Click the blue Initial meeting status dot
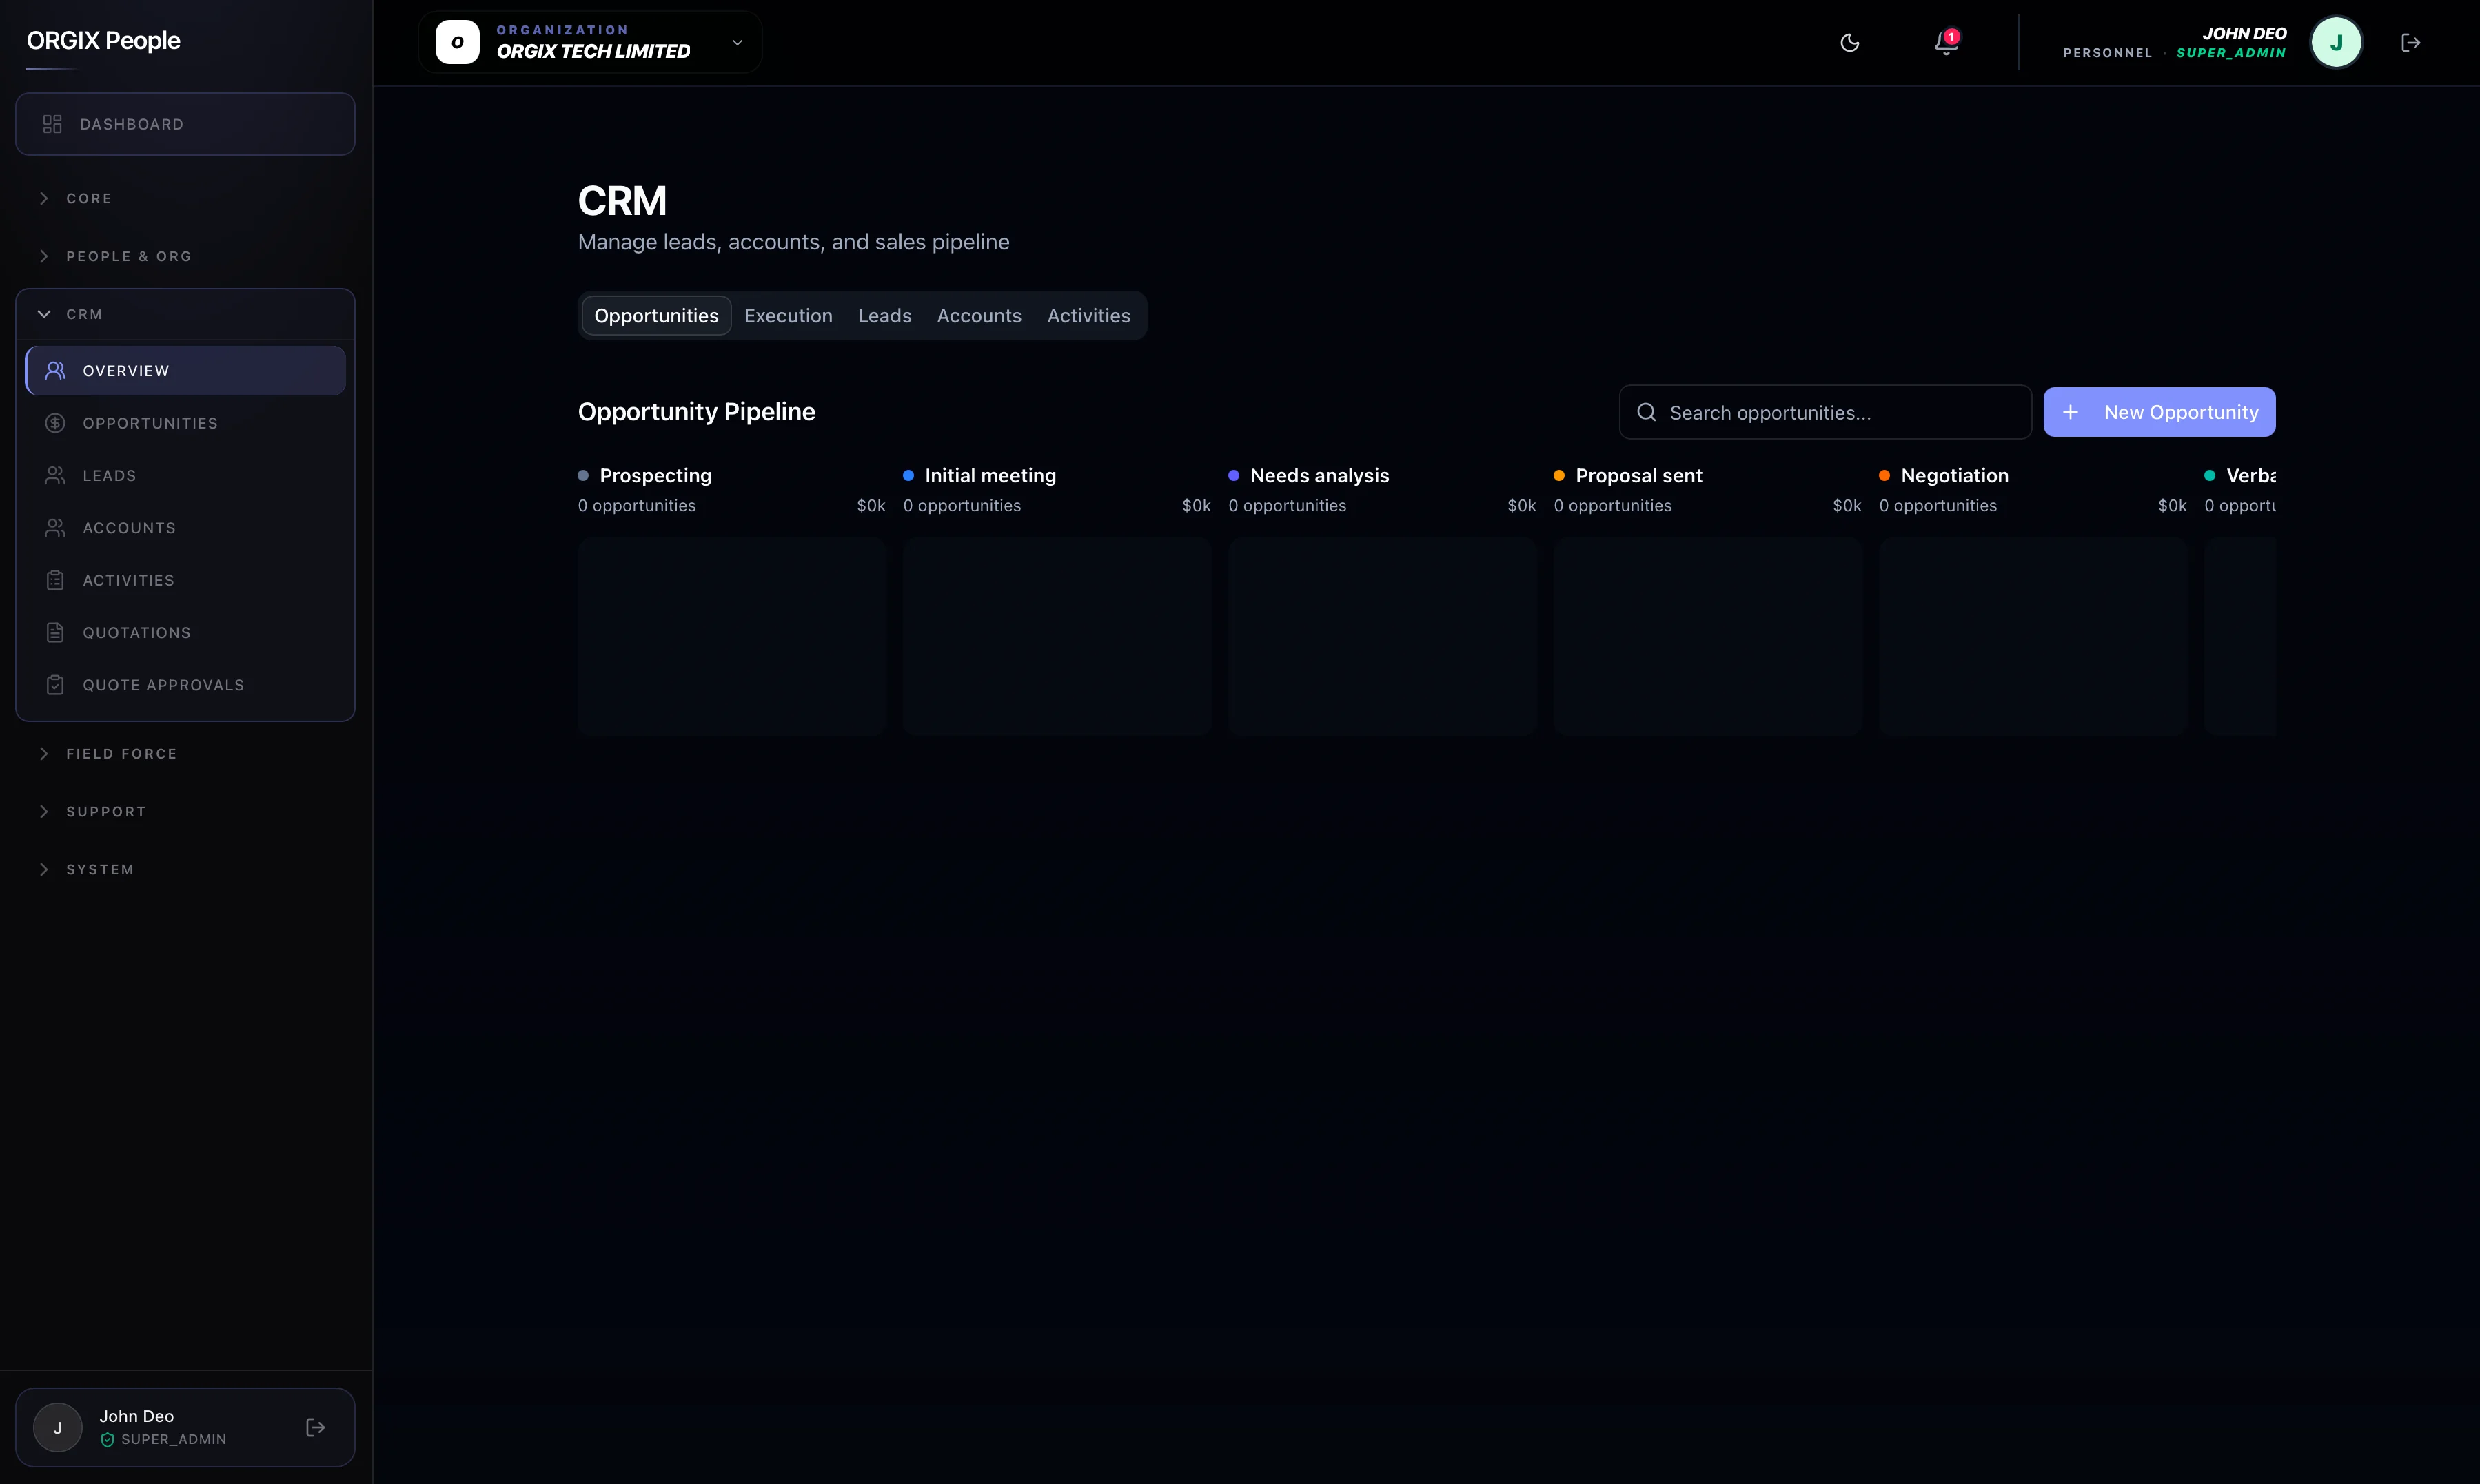The height and width of the screenshot is (1484, 2480). point(908,476)
